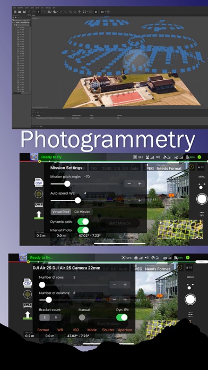Open the Mode tab
Screen dimensions: 208x370
click(x=92, y=330)
